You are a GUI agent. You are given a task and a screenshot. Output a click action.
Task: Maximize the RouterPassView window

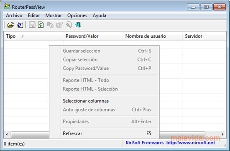point(206,7)
